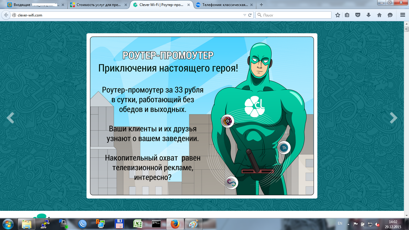Open the remote desktop icon with orange R
Viewport: 409px width, 230px height.
100,224
